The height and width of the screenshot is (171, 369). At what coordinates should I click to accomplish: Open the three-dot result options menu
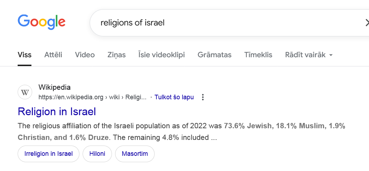coord(203,97)
